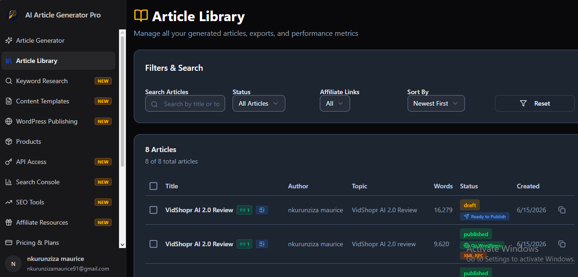The height and width of the screenshot is (277, 578).
Task: Click the book icon beside Article Library heading
Action: click(x=141, y=16)
